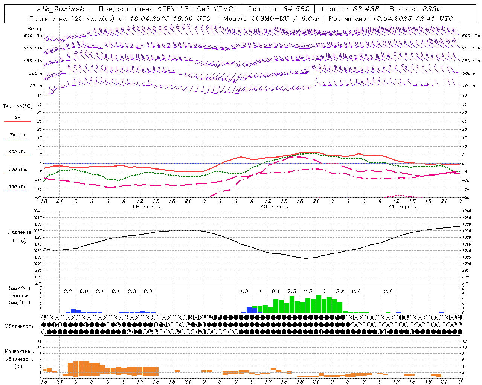Select the 3-hour precipitation value 0.7
This screenshot has width=482, height=385.
68,291
